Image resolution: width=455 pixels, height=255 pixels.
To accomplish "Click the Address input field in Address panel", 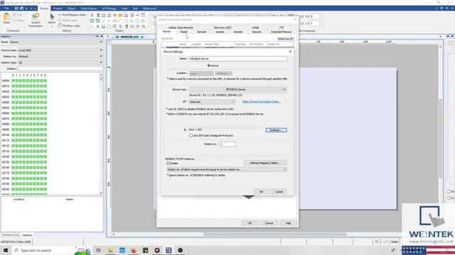I will point(60,69).
